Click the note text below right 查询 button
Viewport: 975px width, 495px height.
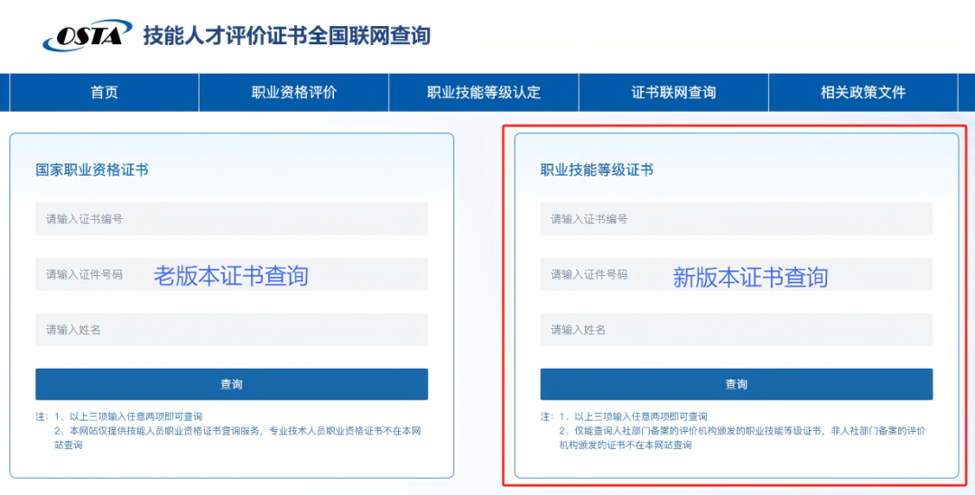(x=736, y=430)
